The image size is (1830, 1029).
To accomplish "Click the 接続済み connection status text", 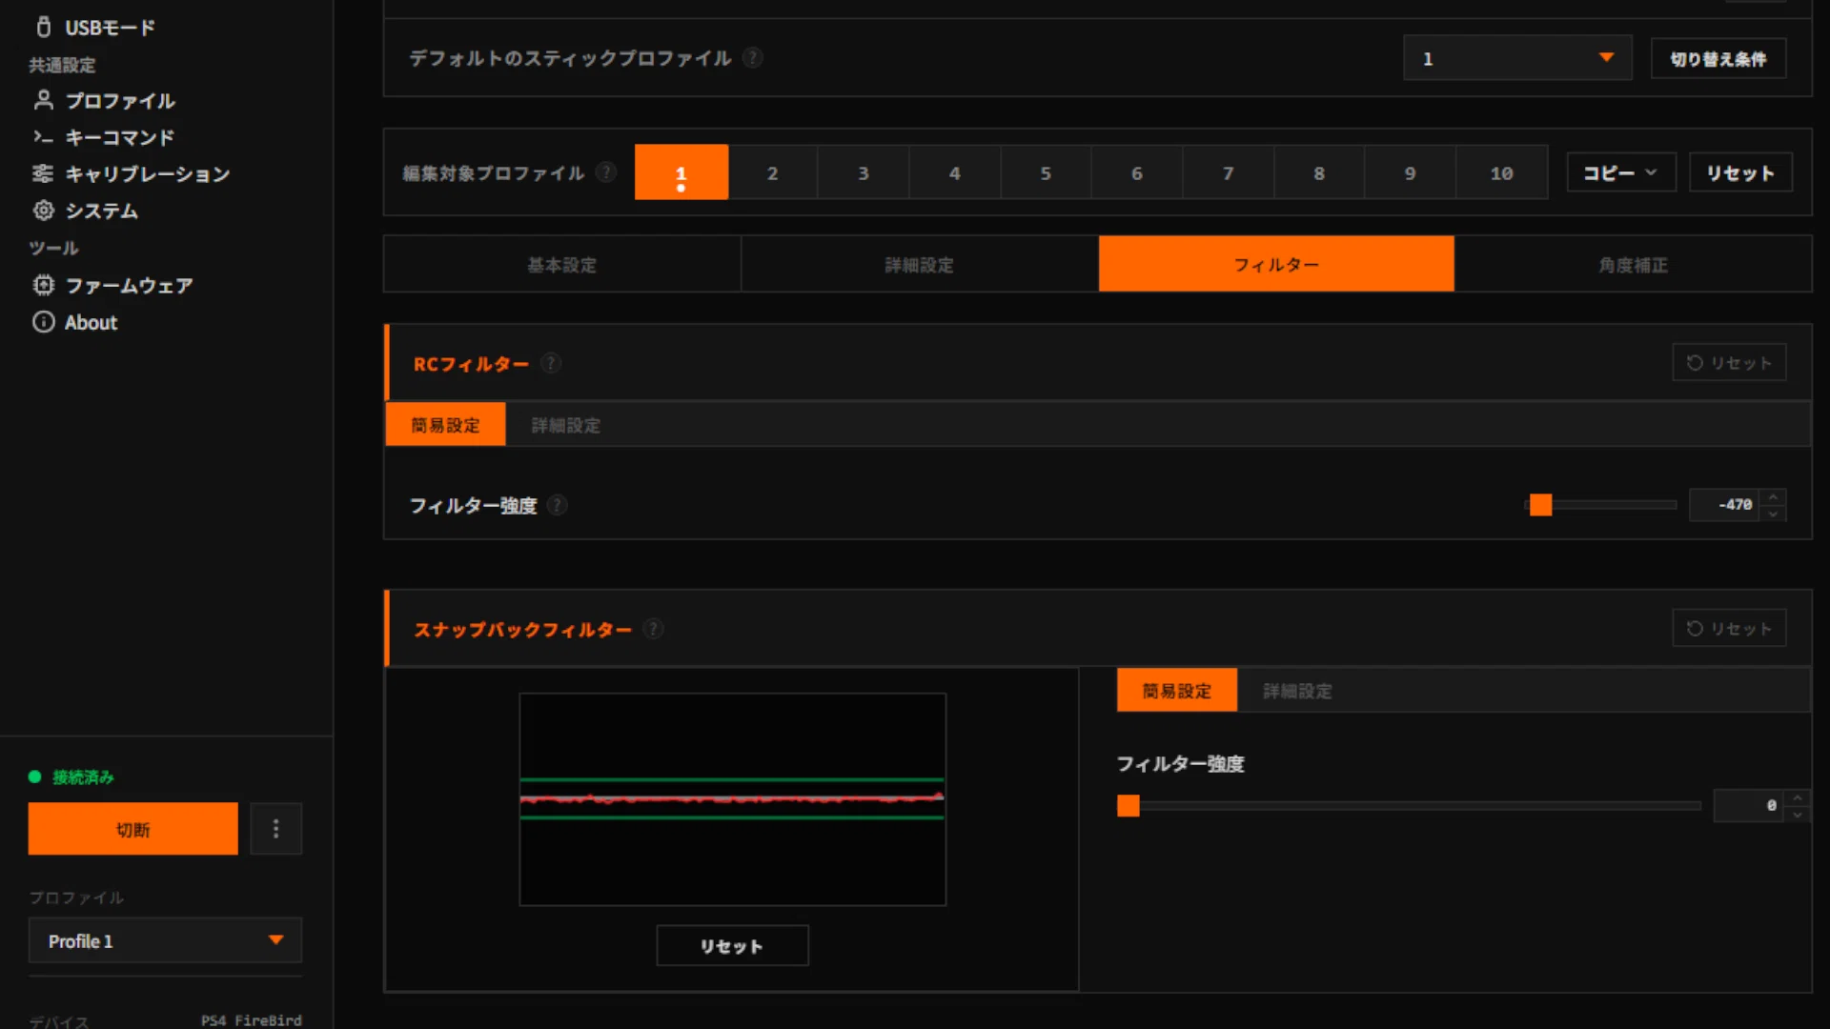I will coord(83,777).
